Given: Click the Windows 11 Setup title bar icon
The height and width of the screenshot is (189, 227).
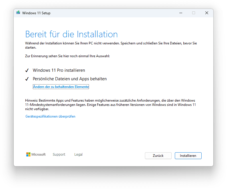Looking at the screenshot, I should coord(18,13).
